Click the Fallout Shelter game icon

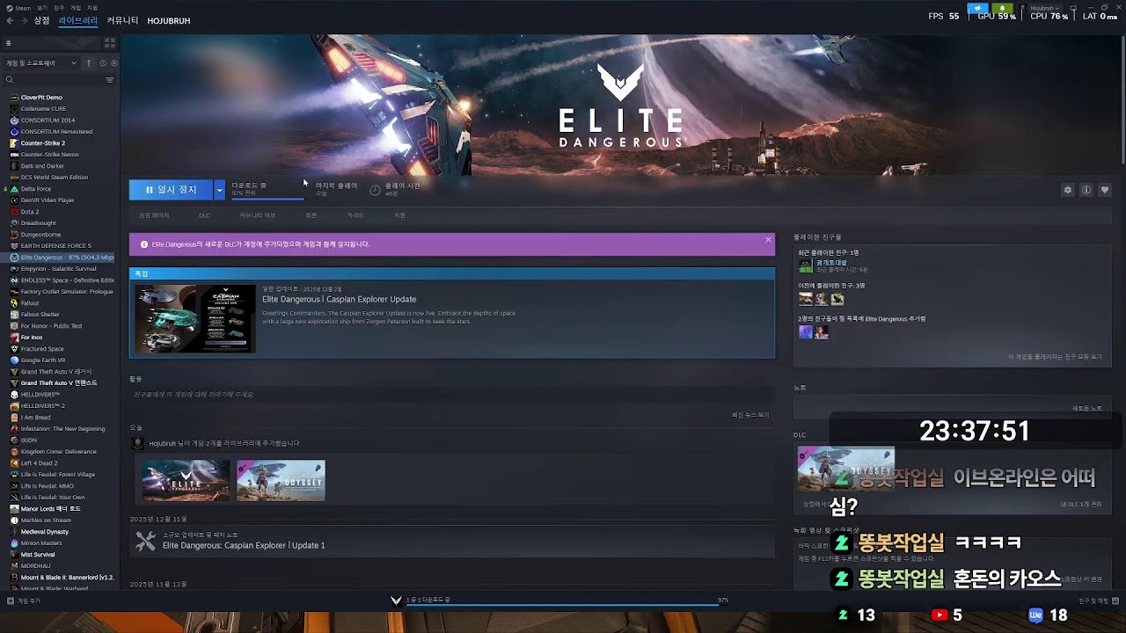coord(14,315)
